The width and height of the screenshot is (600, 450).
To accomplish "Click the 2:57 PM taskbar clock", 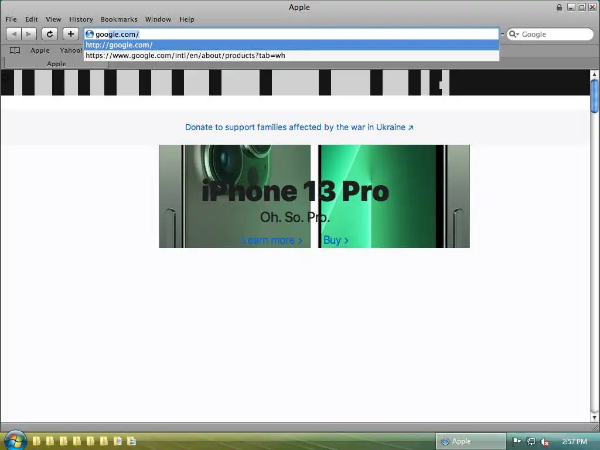I will (x=574, y=442).
